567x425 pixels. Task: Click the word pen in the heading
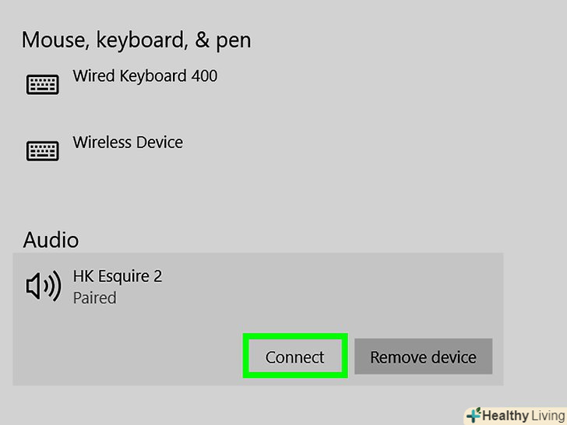232,40
